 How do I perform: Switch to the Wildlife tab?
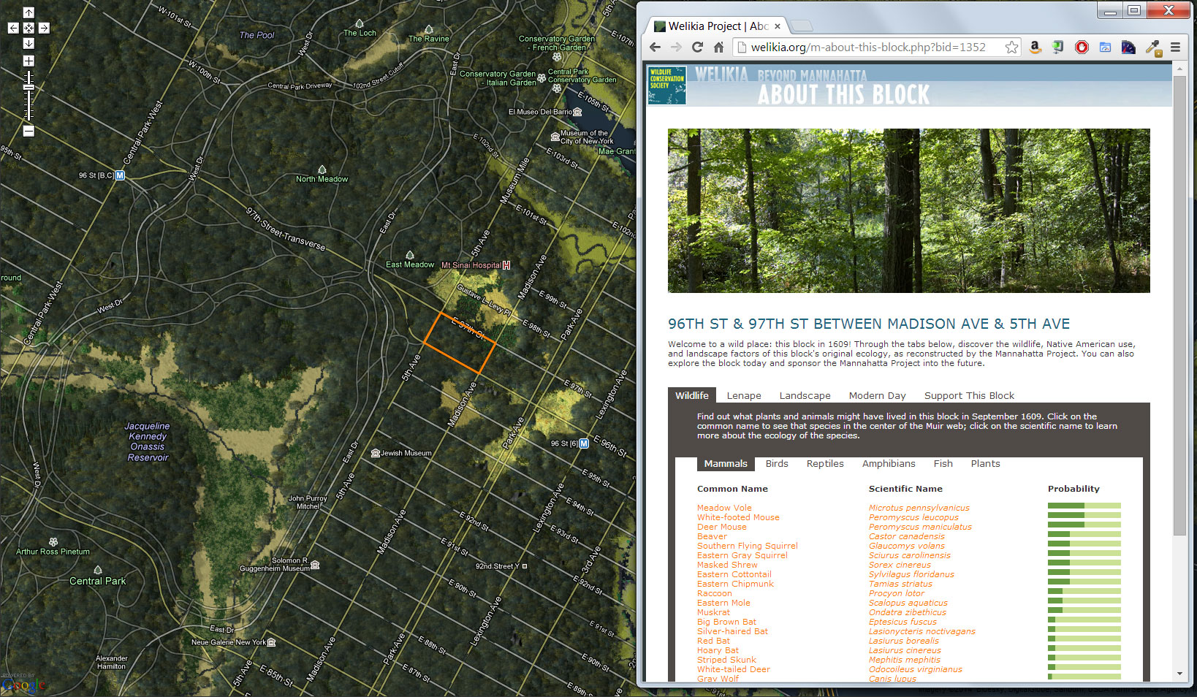pyautogui.click(x=691, y=395)
